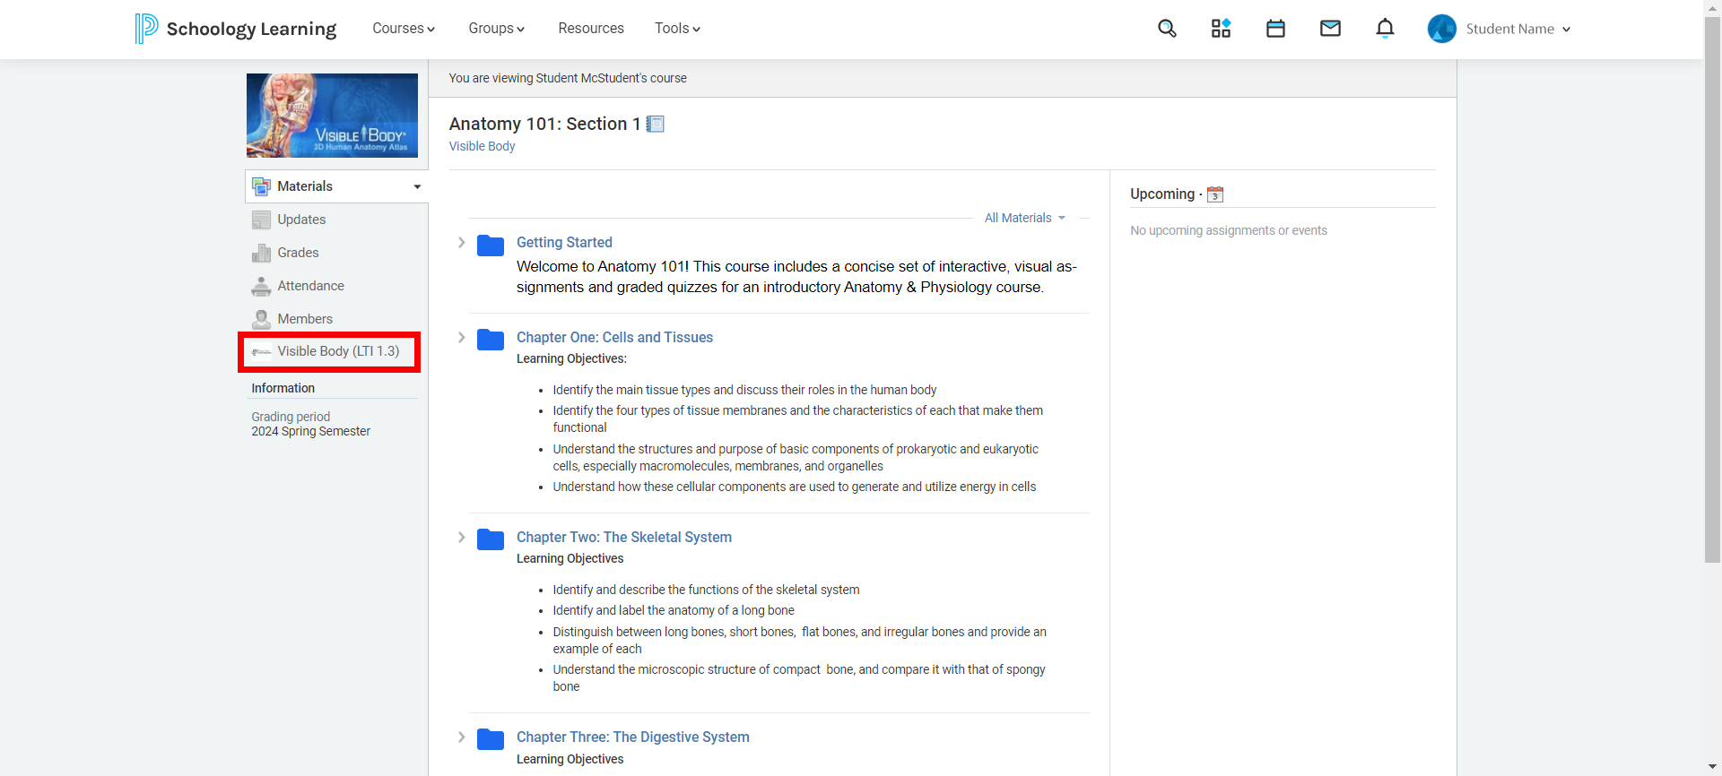1722x776 pixels.
Task: Click the Attendance sidebar icon
Action: tap(261, 286)
